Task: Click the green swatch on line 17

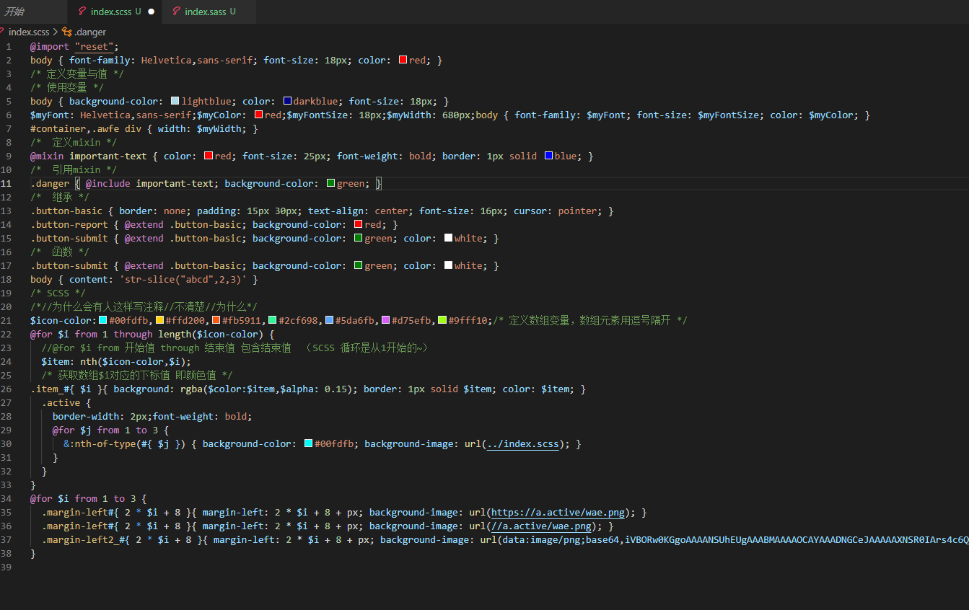Action: (359, 266)
